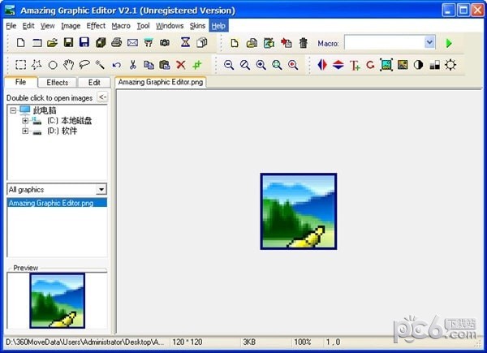Select (D:) 软件 in the folder tree
The width and height of the screenshot is (487, 353).
tap(62, 131)
